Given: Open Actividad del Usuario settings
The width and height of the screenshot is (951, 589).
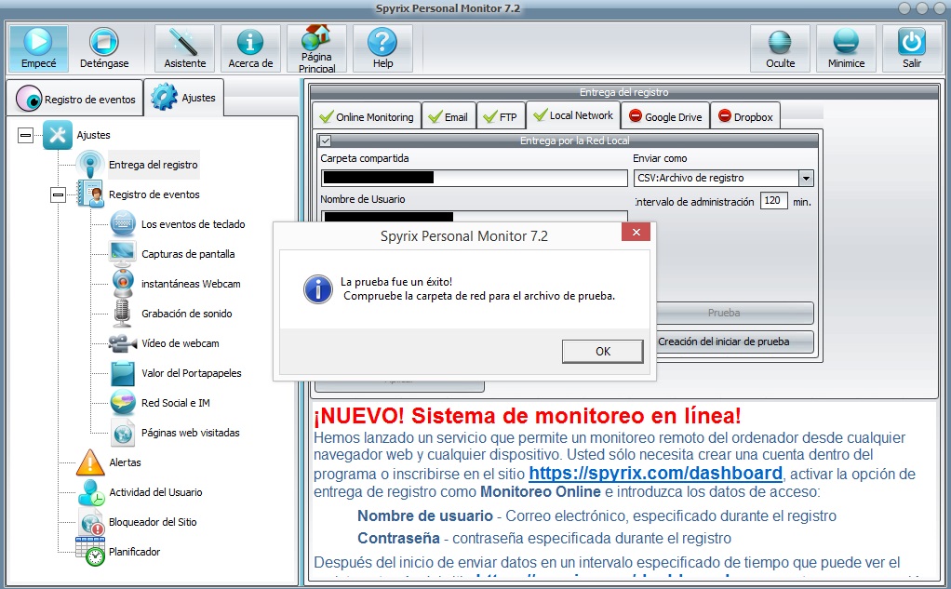Looking at the screenshot, I should point(155,491).
